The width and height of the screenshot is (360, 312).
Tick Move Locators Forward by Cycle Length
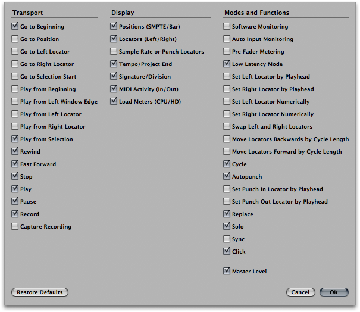pyautogui.click(x=227, y=151)
